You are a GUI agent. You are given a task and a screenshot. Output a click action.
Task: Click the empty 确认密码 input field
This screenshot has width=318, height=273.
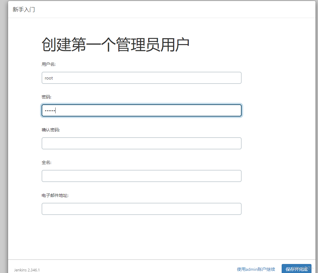click(141, 143)
